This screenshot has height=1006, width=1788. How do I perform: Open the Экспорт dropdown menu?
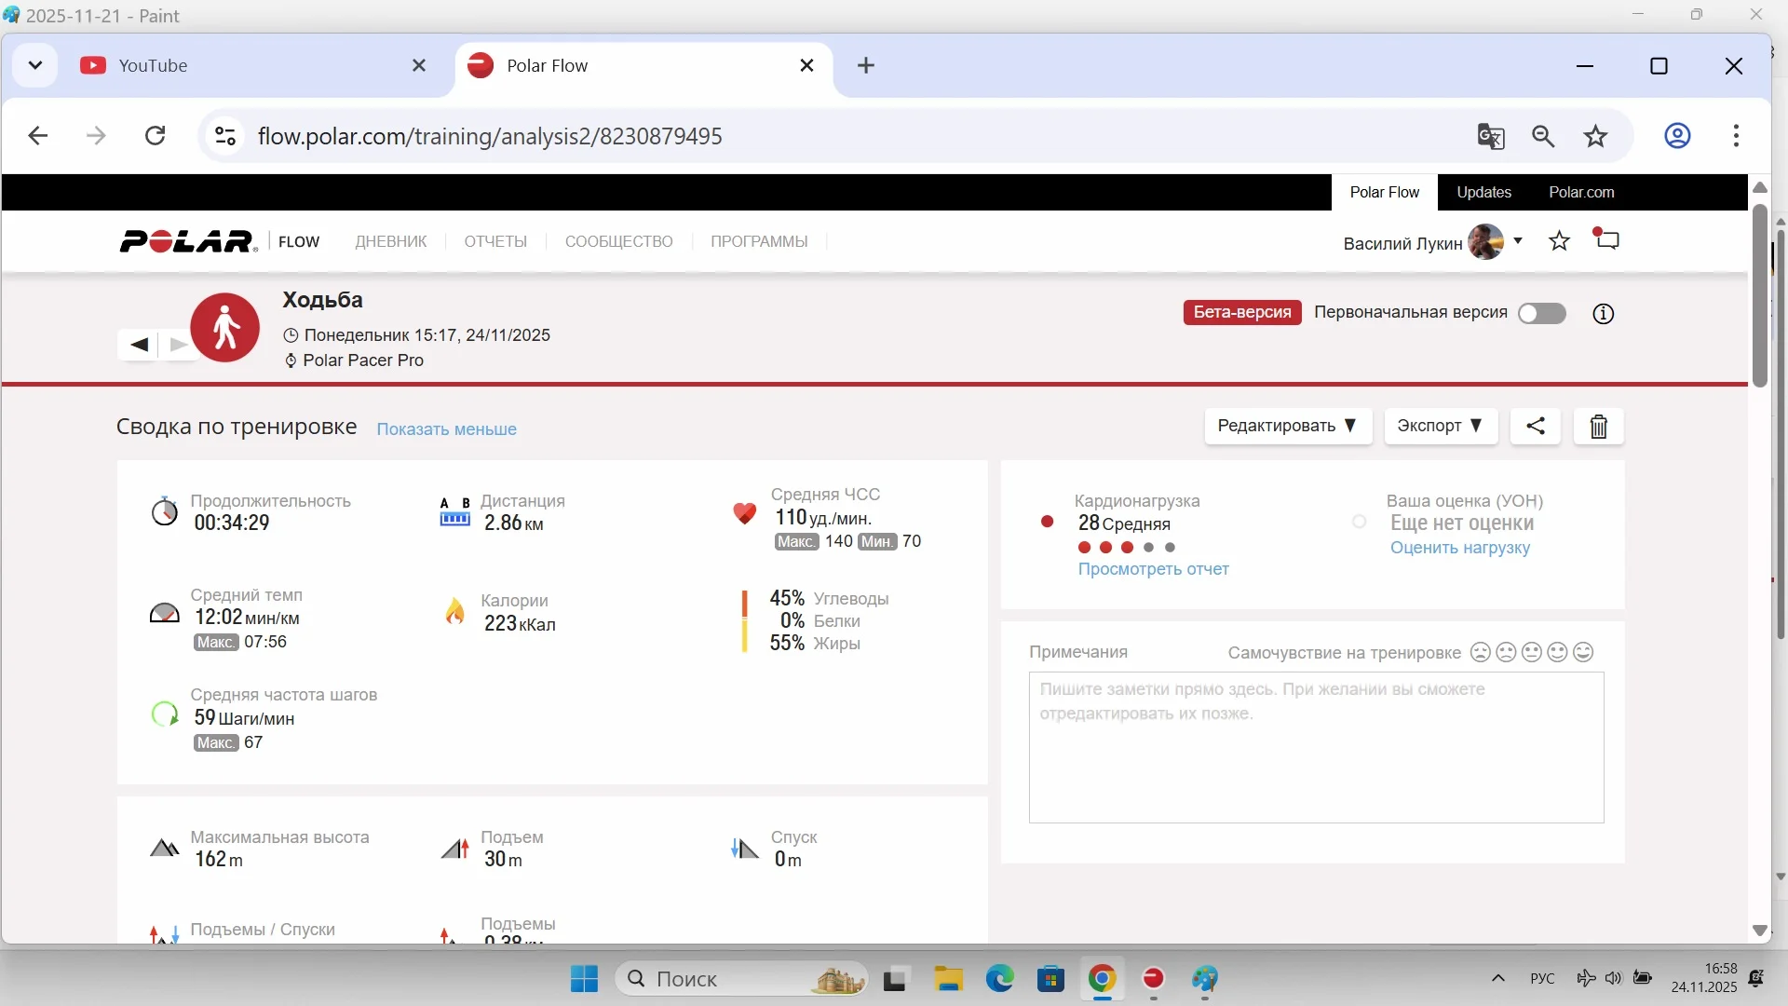pyautogui.click(x=1440, y=426)
